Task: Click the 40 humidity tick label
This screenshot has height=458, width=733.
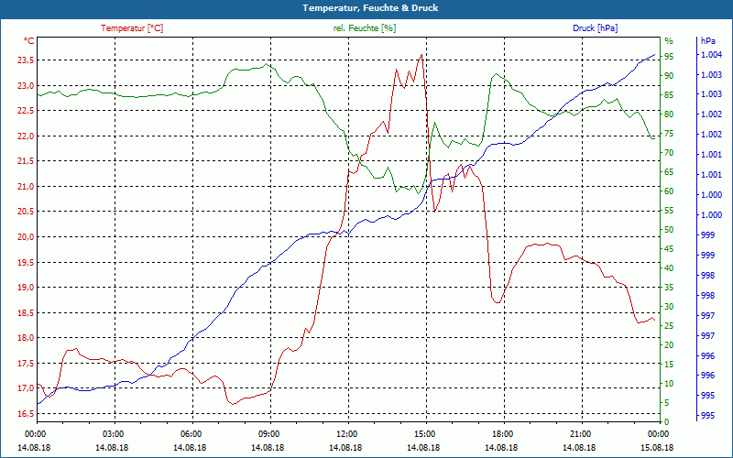Action: pyautogui.click(x=669, y=268)
